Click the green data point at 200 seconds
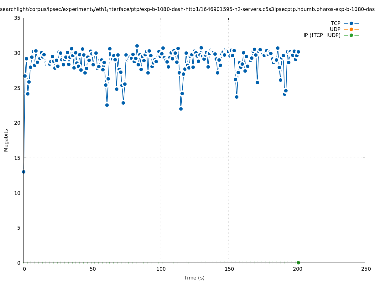This screenshot has width=375, height=282. tap(298, 263)
